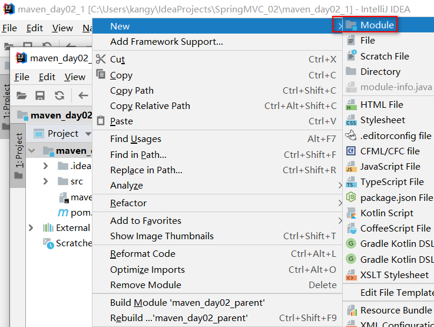The width and height of the screenshot is (434, 327).
Task: Click the JavaScript File icon
Action: 351,167
